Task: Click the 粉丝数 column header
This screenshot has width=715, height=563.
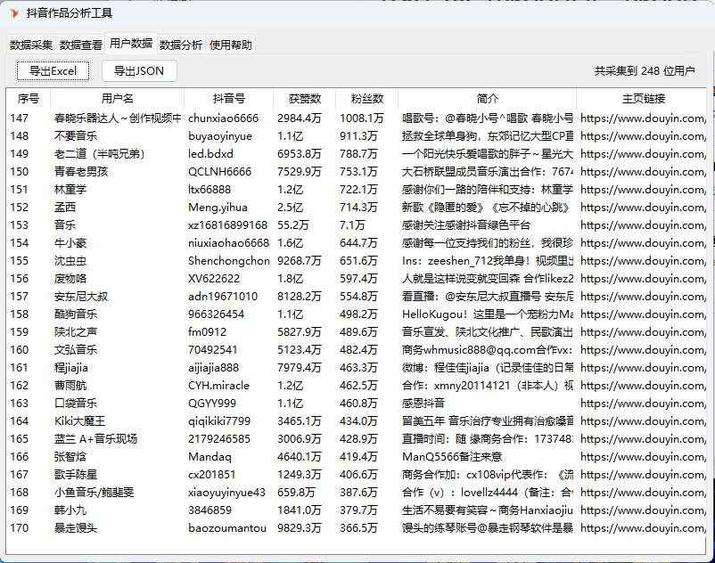Action: click(360, 99)
